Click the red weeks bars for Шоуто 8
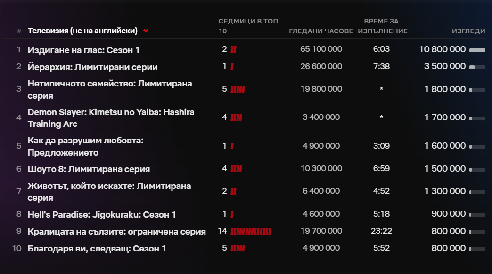Screen dimensions: 492x274 (x=236, y=169)
